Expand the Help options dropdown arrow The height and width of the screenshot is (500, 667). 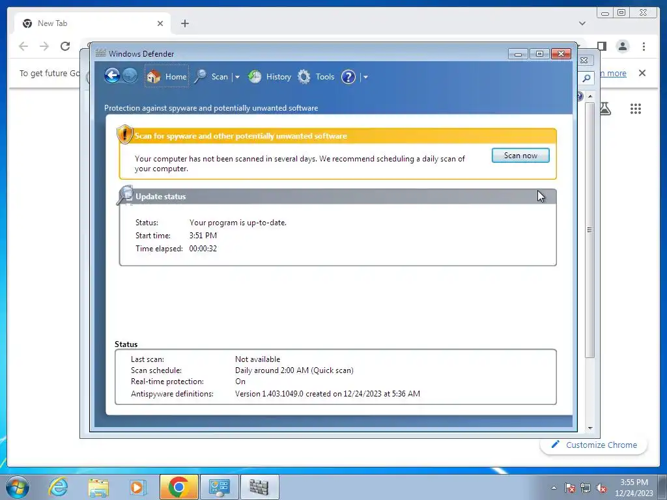pos(365,77)
